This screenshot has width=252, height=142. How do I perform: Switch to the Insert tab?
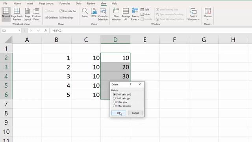pos(30,4)
